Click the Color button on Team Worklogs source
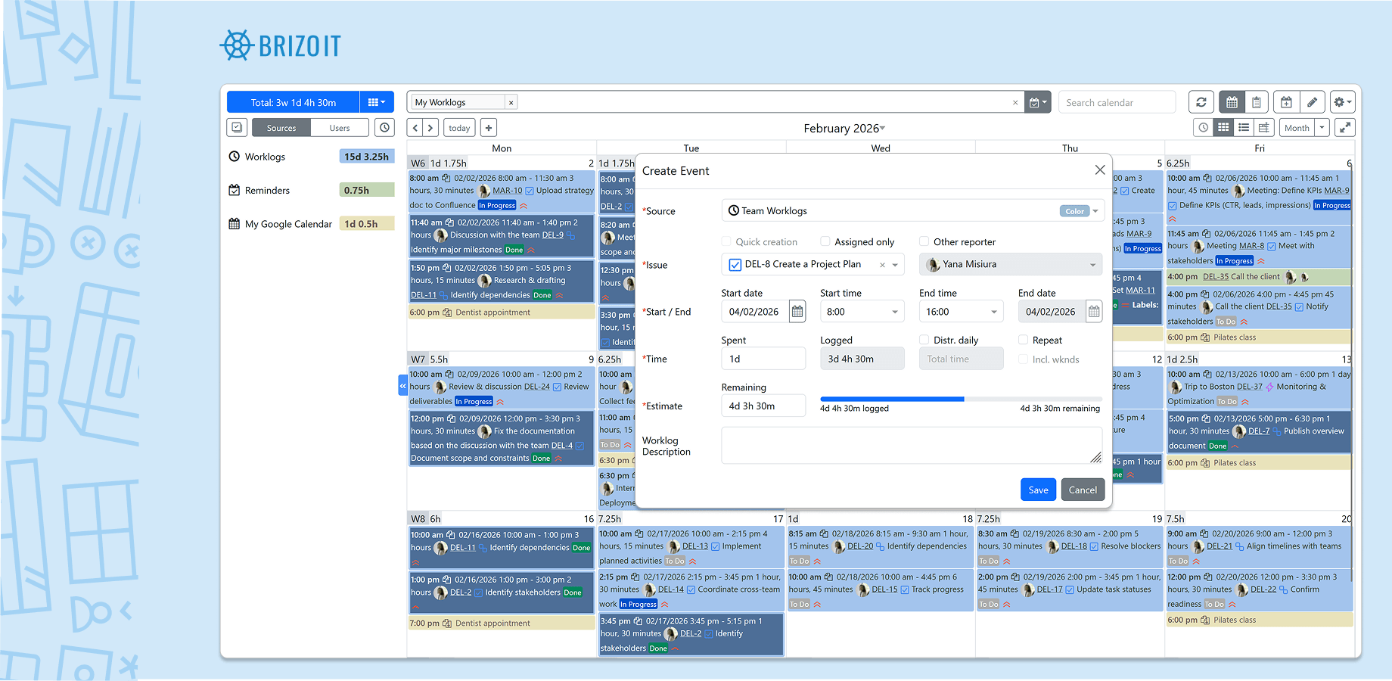1392x681 pixels. [x=1074, y=210]
